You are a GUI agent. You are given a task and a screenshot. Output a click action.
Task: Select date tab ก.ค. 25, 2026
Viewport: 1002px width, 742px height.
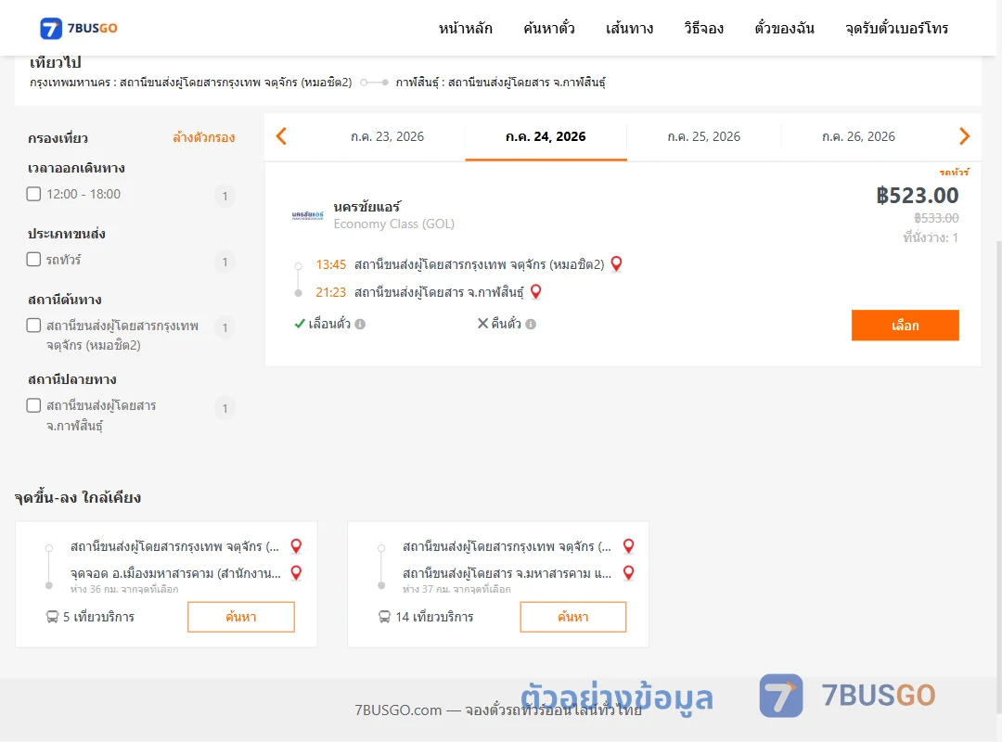click(x=703, y=136)
